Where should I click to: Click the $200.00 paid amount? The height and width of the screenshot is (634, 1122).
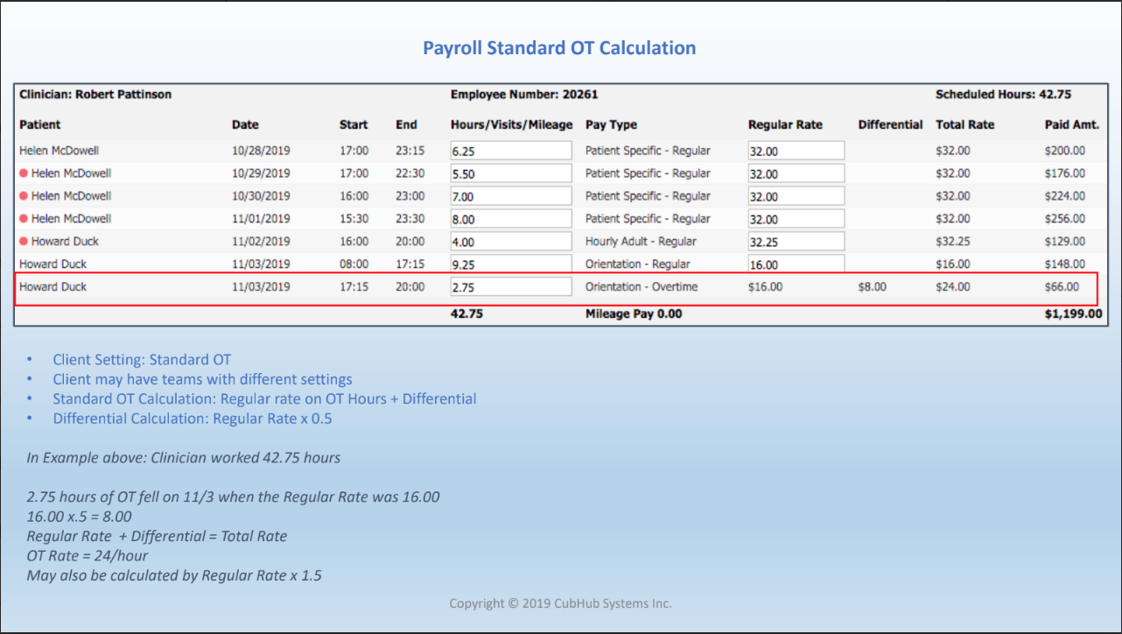pyautogui.click(x=1065, y=151)
